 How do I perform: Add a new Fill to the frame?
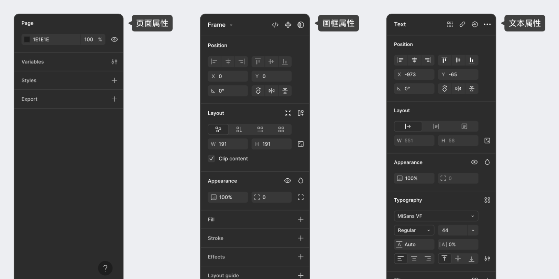tap(300, 220)
